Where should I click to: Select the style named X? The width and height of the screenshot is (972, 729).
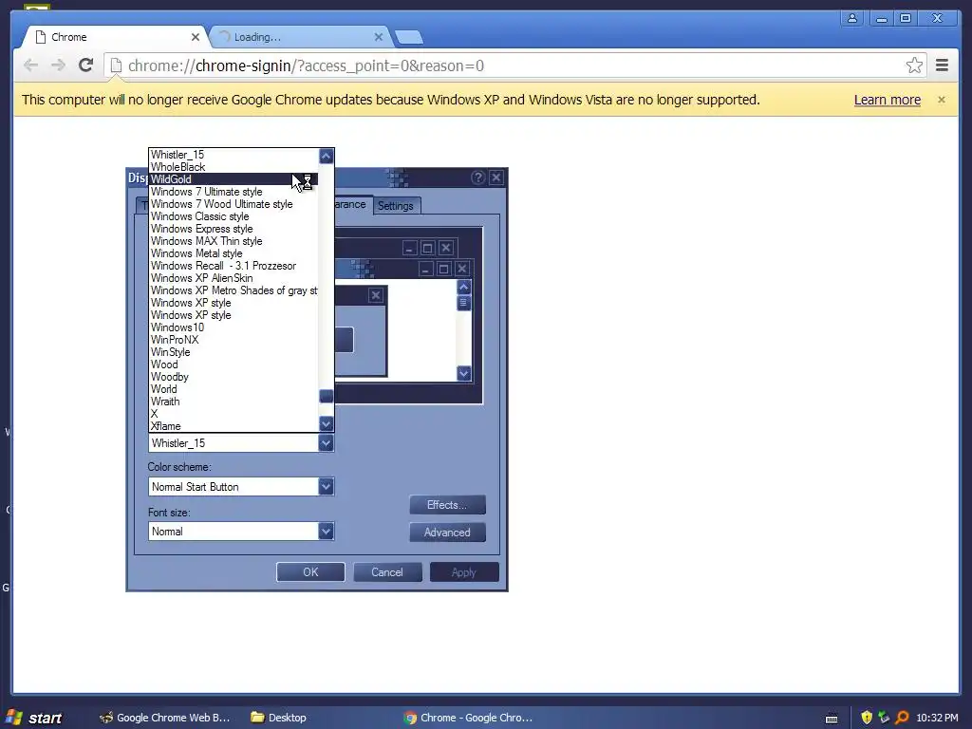point(234,414)
